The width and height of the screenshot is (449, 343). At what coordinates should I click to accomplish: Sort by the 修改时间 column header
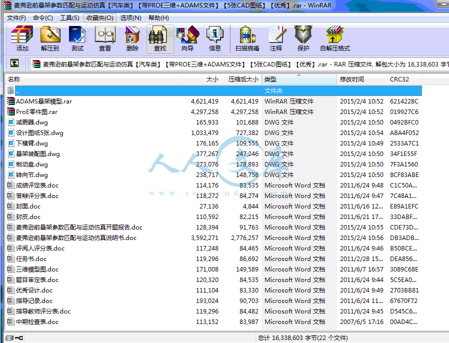point(362,79)
